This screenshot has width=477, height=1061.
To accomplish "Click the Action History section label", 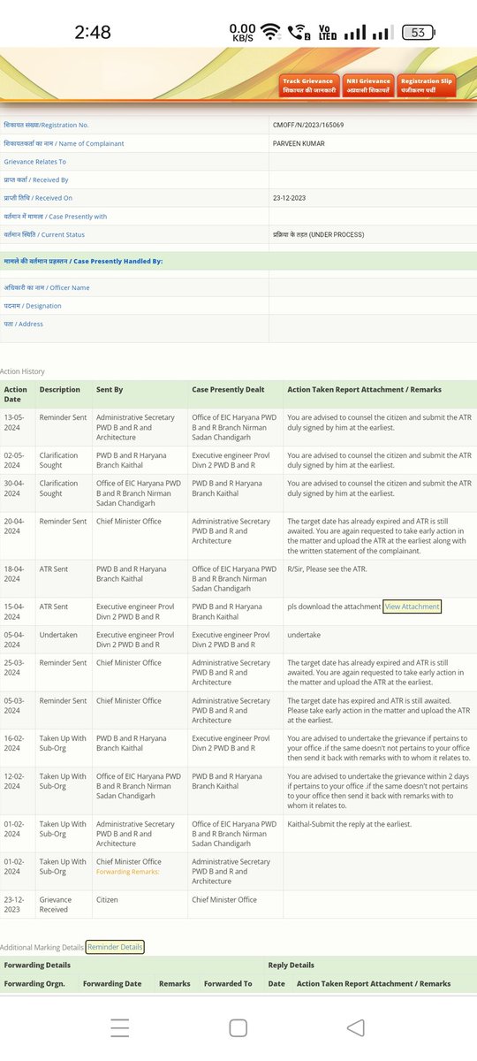I will coord(22,371).
